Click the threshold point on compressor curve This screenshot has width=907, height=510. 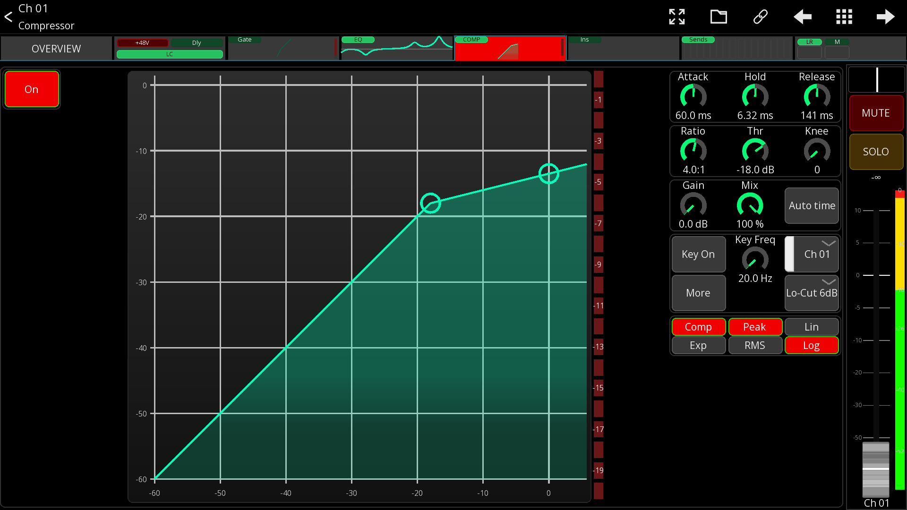430,203
